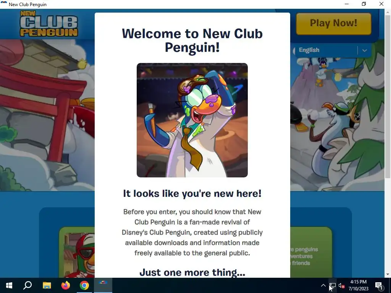Click the "Welcome to New Club Penguin!" heading

pos(192,40)
